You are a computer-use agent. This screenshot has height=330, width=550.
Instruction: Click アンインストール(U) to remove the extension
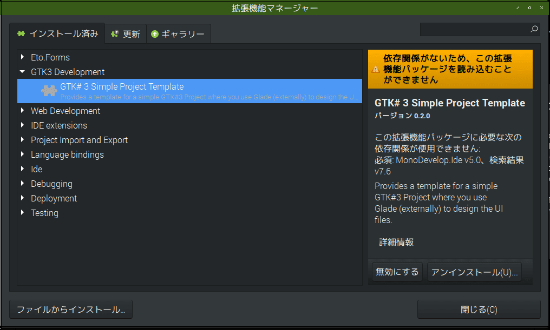(474, 272)
